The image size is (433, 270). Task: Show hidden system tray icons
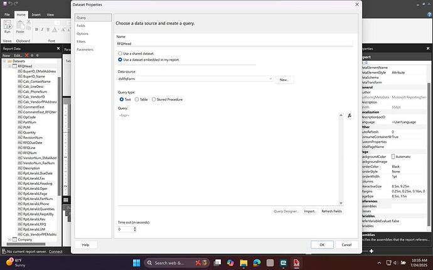point(379,263)
